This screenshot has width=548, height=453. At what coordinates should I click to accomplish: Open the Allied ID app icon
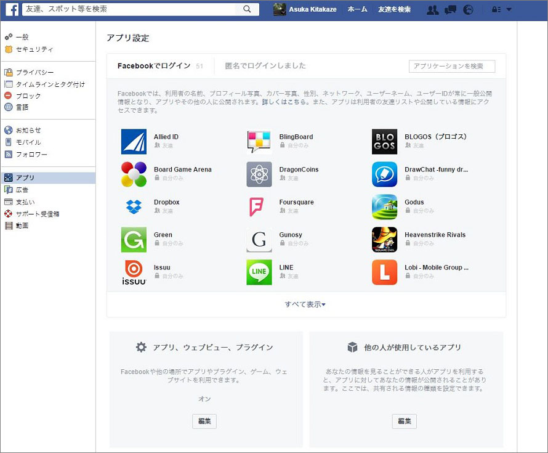[x=134, y=142]
